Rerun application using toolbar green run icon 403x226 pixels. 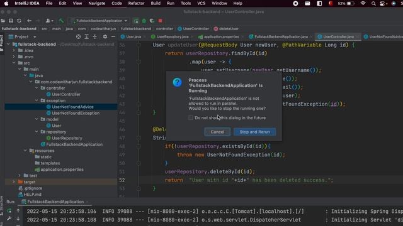point(136,21)
